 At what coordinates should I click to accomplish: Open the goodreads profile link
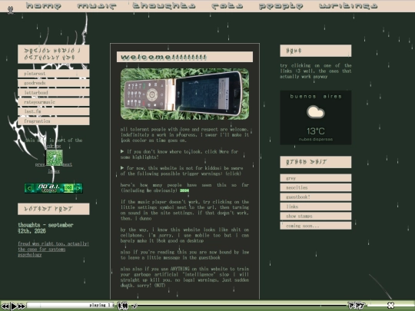(x=54, y=83)
